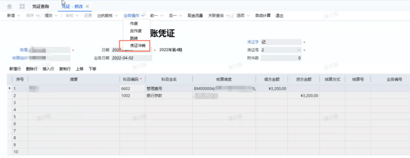Expand the 后一 dropdown arrow
The image size is (410, 158).
[x=180, y=16]
